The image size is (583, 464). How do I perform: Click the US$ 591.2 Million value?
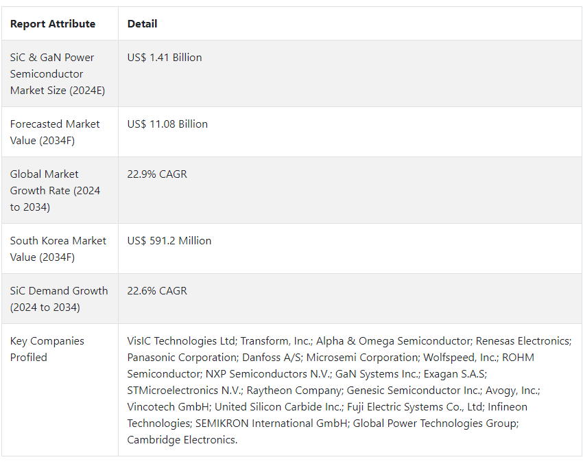[169, 241]
